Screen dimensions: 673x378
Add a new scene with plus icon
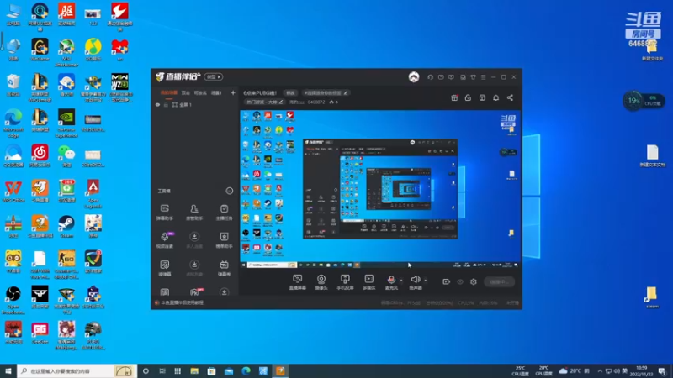coord(233,92)
